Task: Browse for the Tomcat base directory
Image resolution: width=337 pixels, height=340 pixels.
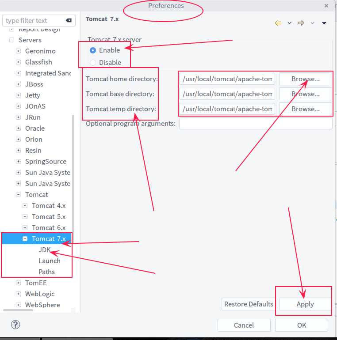Action: coord(305,94)
